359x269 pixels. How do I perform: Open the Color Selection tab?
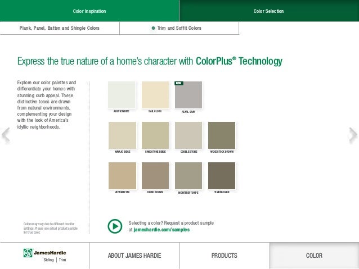click(269, 11)
